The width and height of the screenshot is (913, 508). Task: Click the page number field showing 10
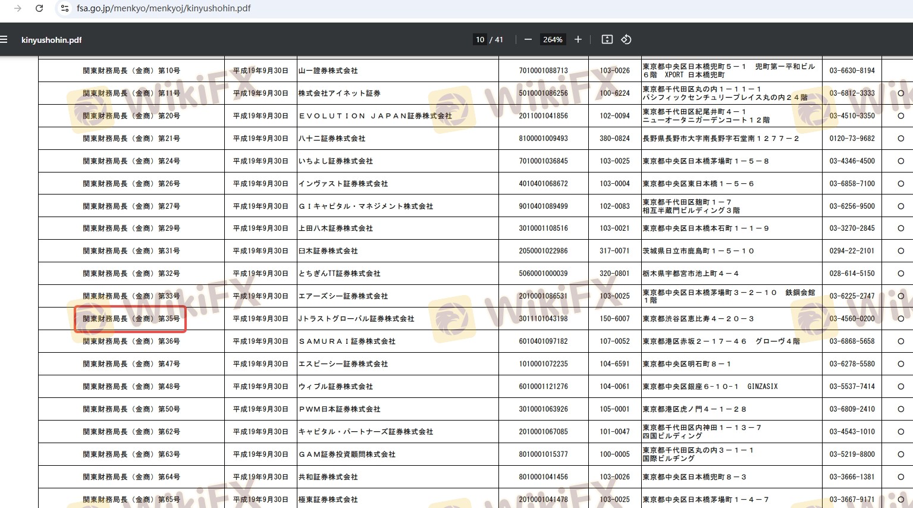pos(479,40)
